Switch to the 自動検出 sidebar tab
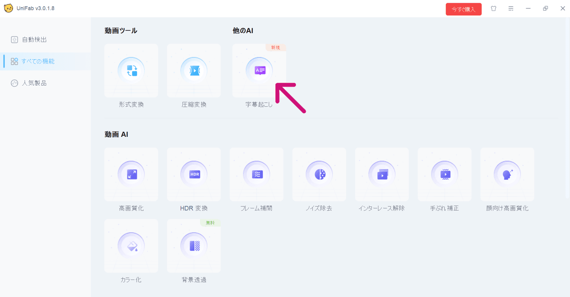Viewport: 570px width, 297px height. tap(34, 39)
